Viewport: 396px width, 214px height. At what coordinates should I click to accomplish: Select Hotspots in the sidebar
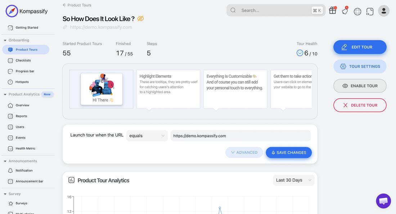22,82
